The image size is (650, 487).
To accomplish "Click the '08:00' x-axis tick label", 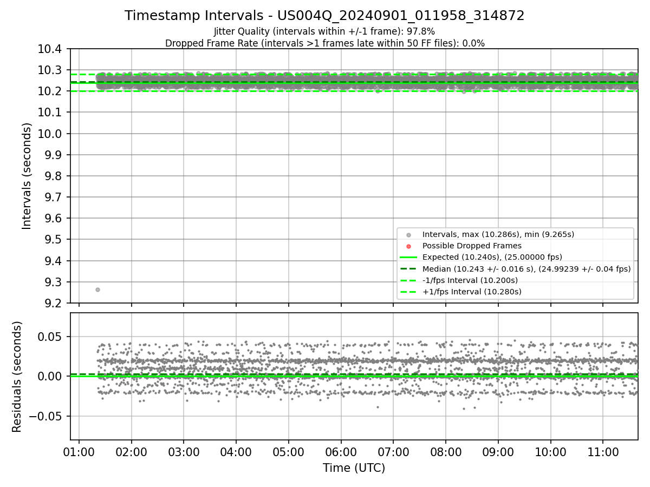I will click(446, 452).
